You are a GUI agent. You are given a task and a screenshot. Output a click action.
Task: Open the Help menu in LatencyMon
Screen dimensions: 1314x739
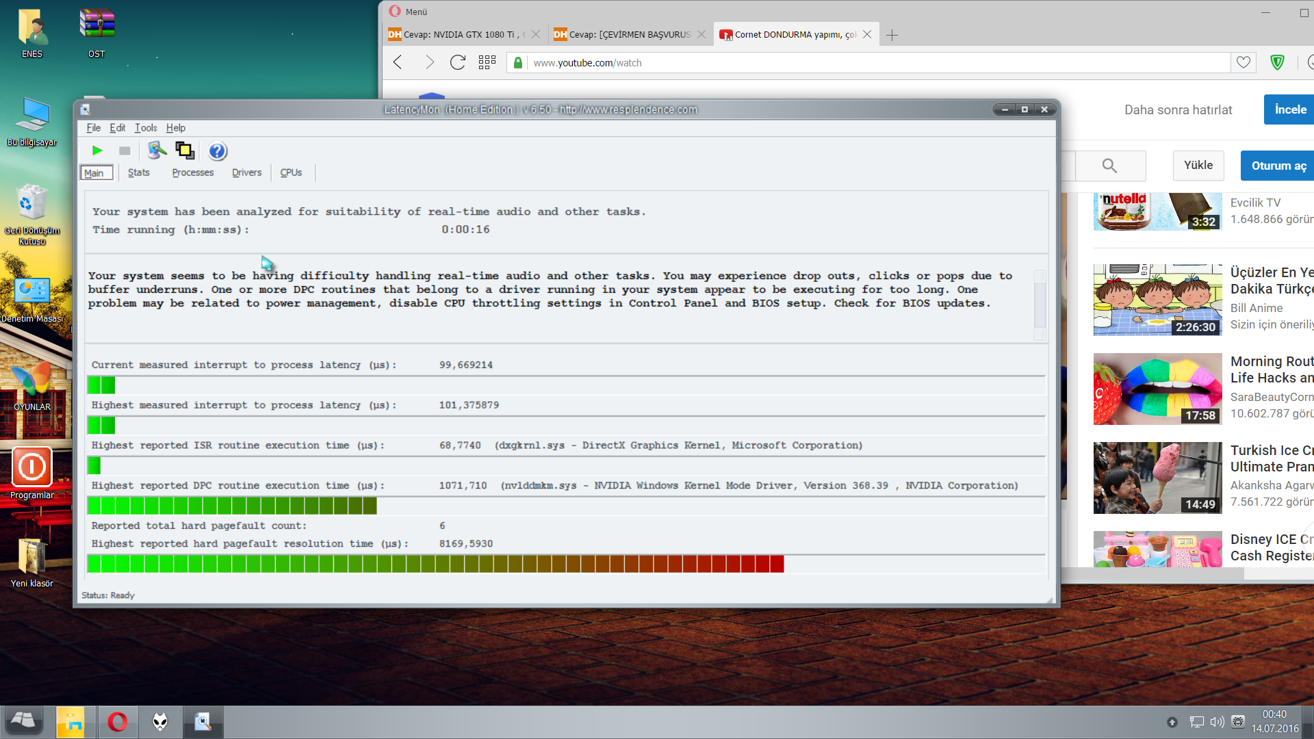[176, 128]
